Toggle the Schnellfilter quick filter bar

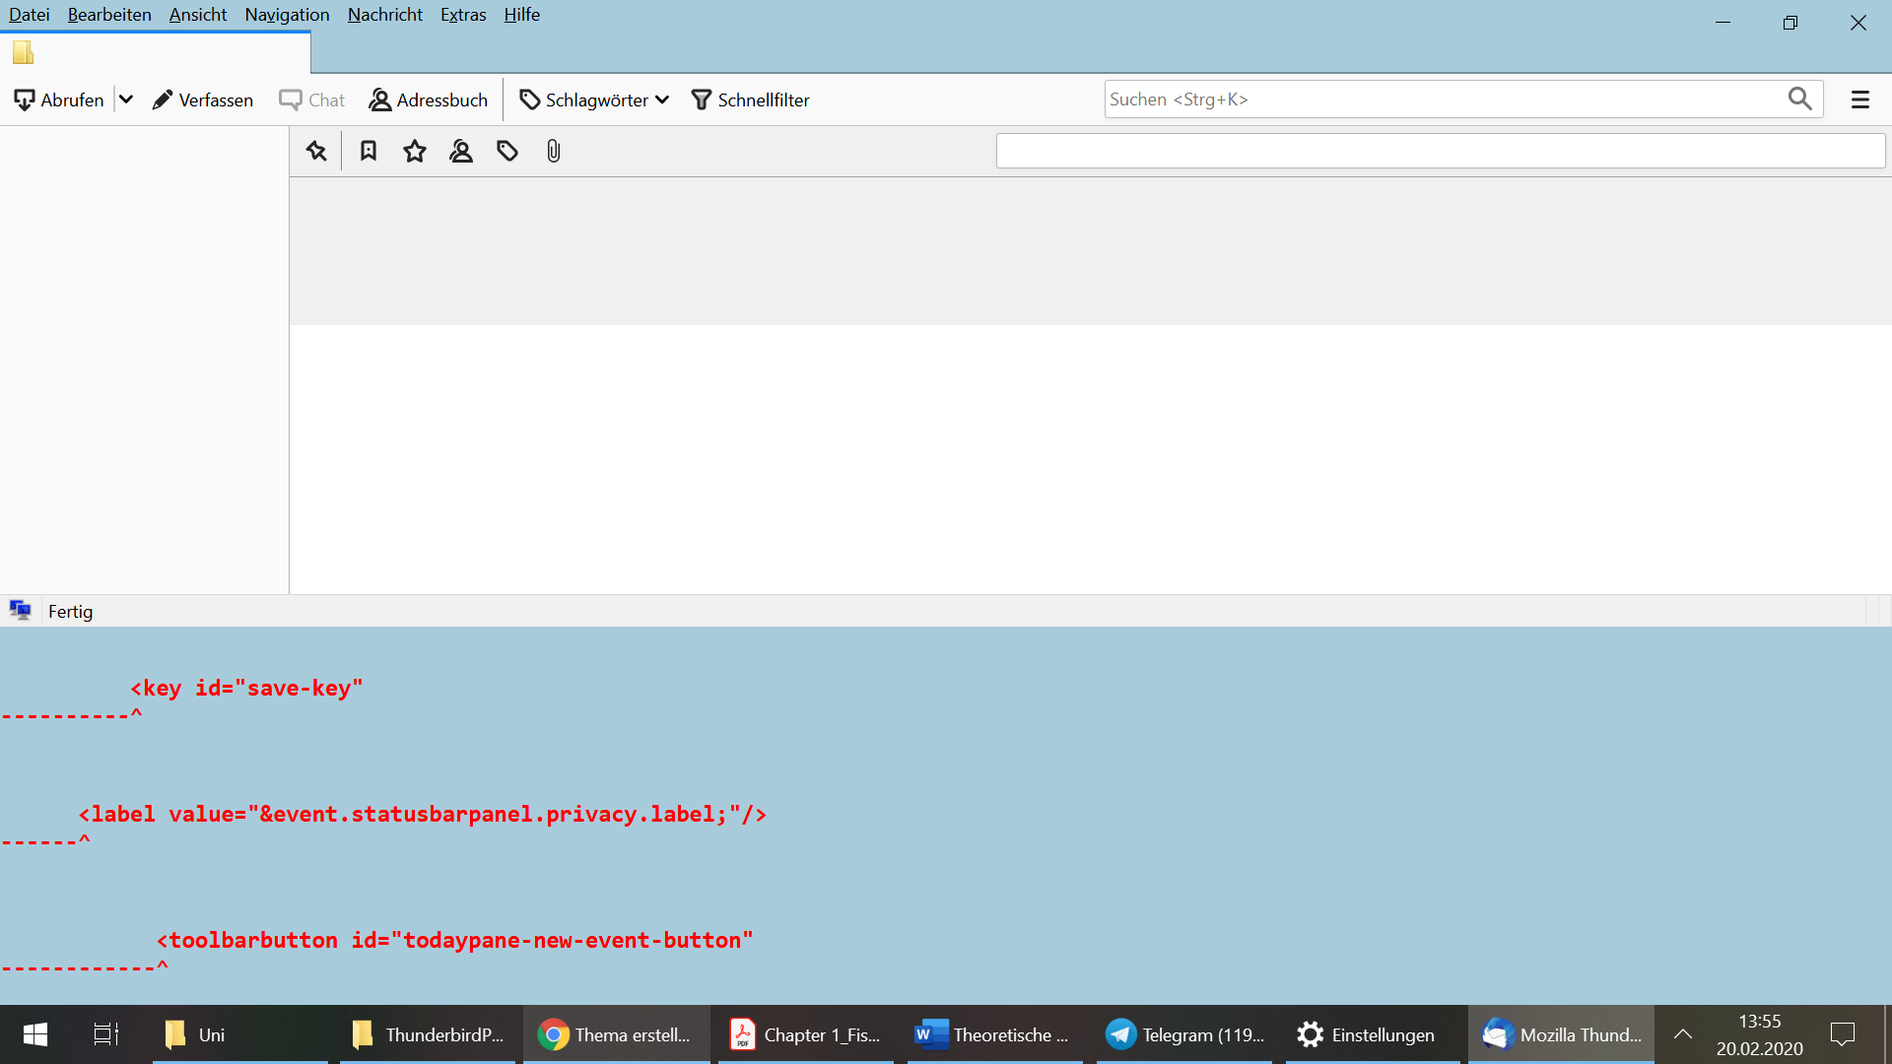[751, 100]
